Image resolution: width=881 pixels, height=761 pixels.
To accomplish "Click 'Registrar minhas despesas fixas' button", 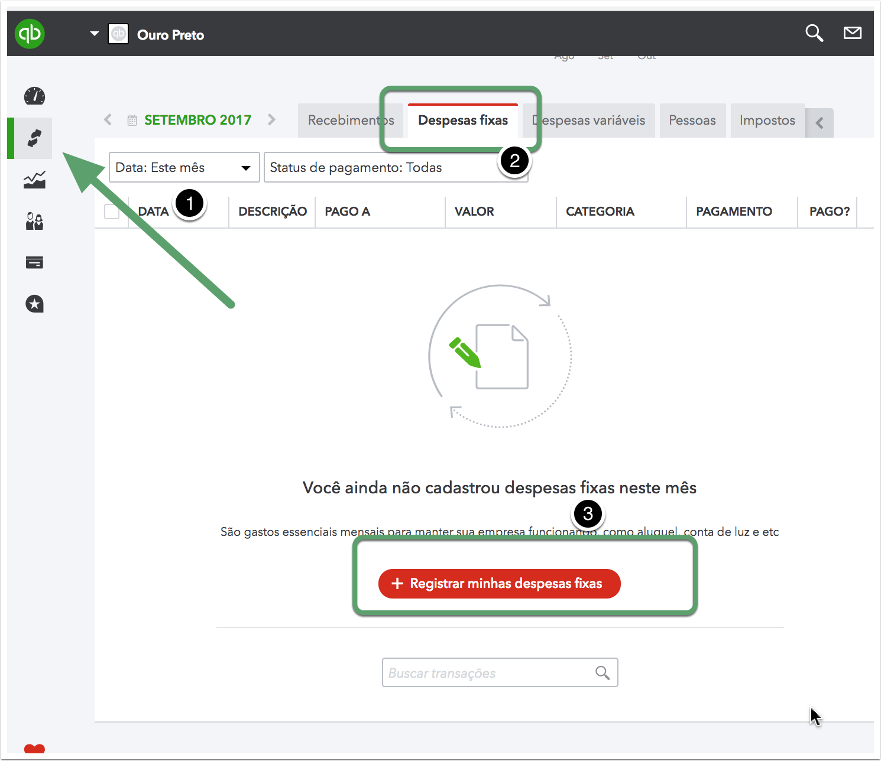I will pyautogui.click(x=499, y=584).
